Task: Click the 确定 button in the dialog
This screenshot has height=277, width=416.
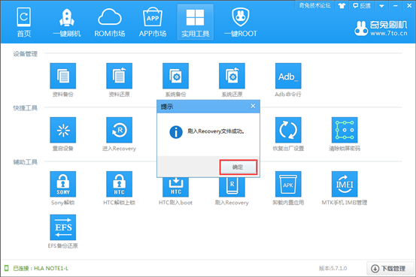Action: [x=238, y=167]
